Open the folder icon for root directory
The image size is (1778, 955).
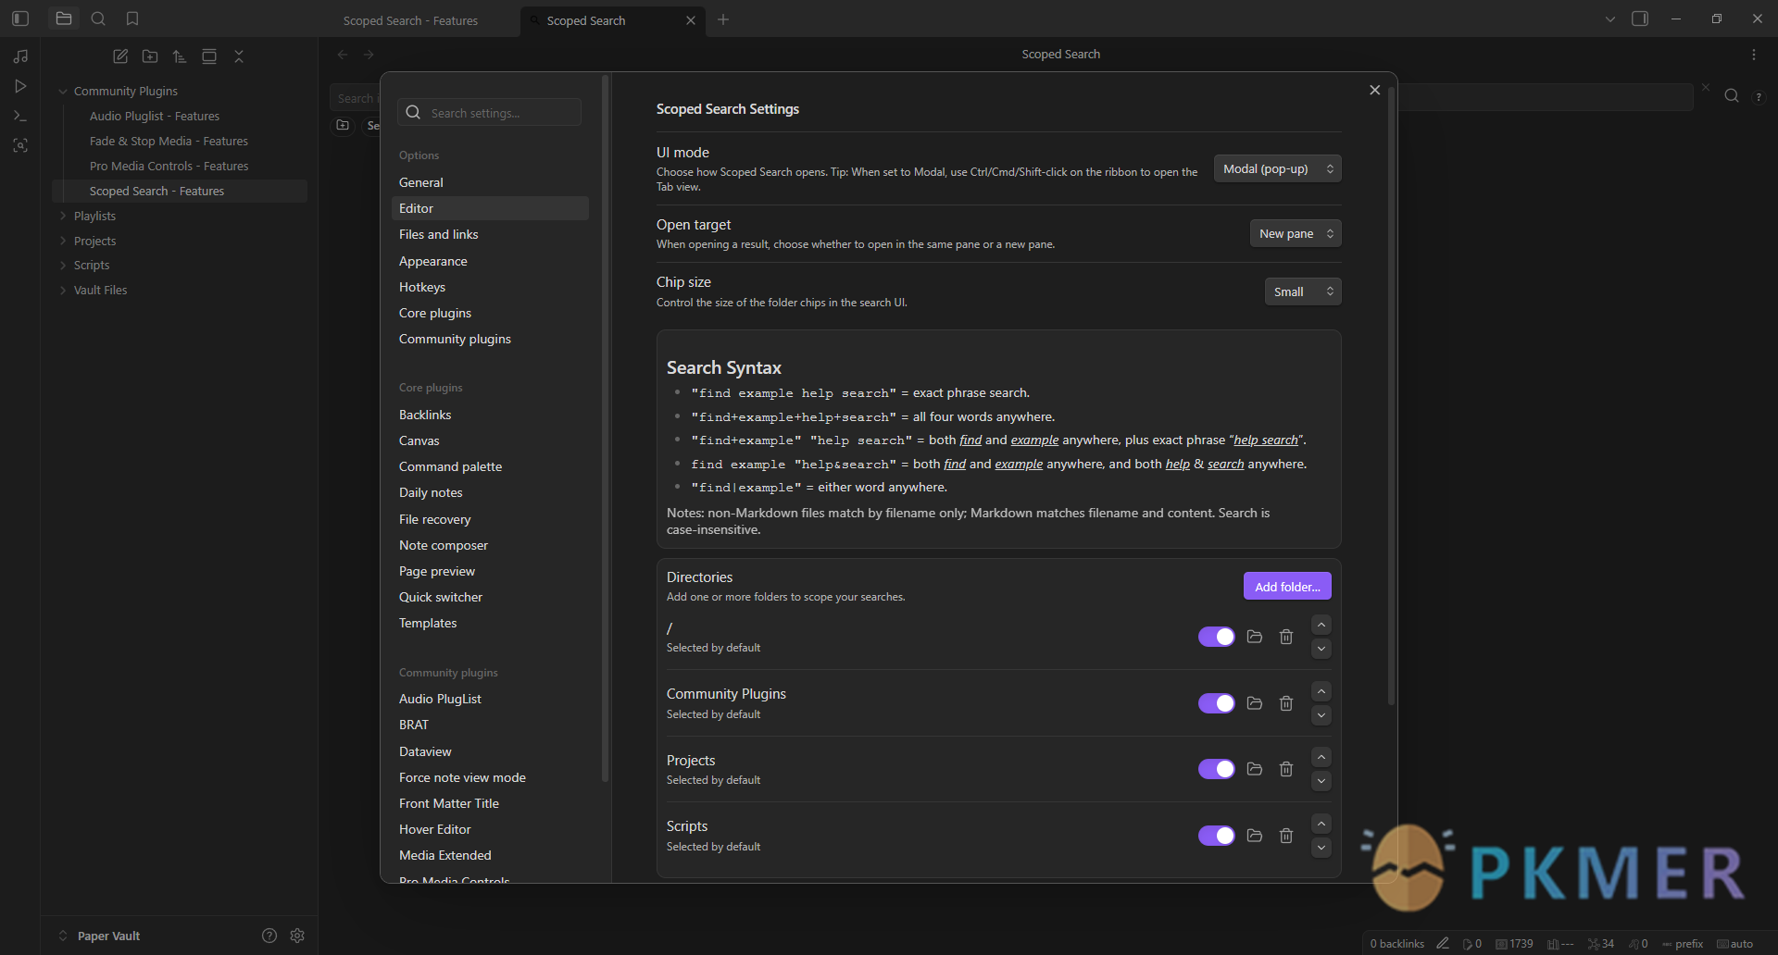(x=1255, y=637)
